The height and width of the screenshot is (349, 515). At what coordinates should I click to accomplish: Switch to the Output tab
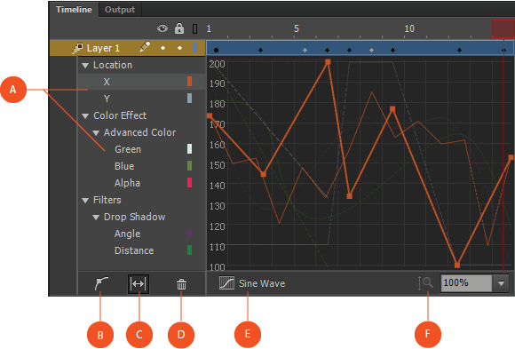click(120, 10)
